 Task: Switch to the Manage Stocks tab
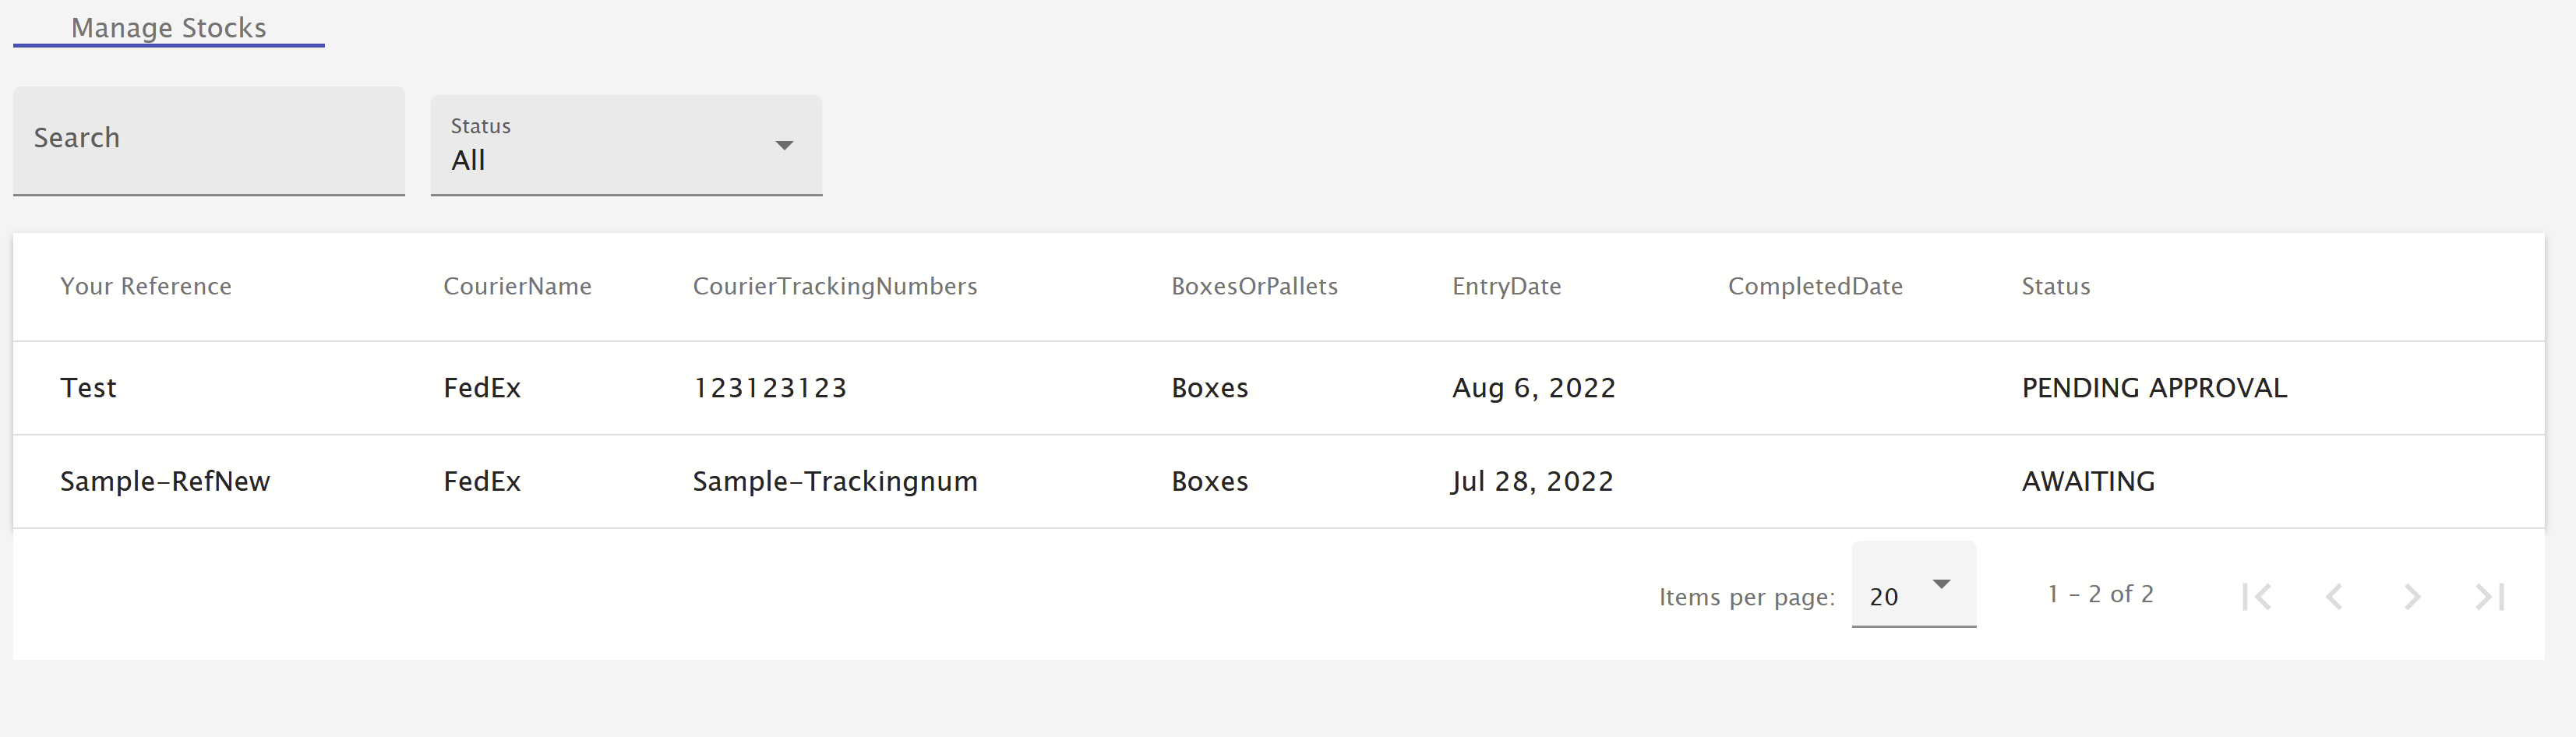pos(168,27)
